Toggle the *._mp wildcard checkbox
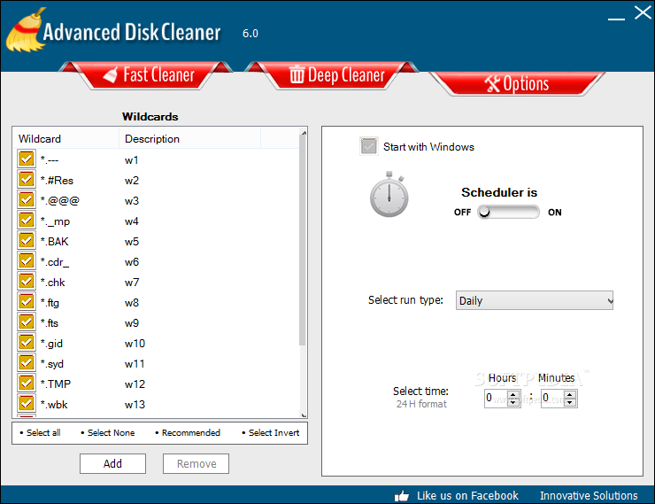The image size is (655, 504). point(27,221)
